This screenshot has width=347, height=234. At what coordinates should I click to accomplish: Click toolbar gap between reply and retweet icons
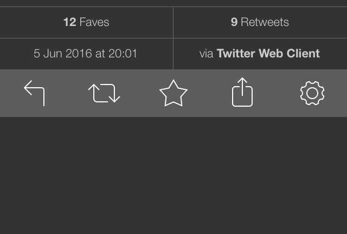[x=69, y=93]
